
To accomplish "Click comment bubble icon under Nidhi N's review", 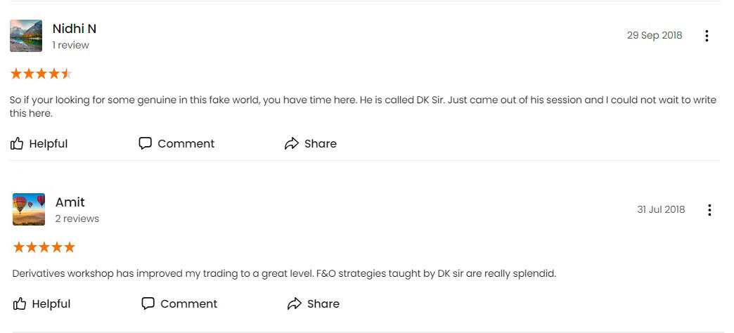I will click(x=145, y=143).
